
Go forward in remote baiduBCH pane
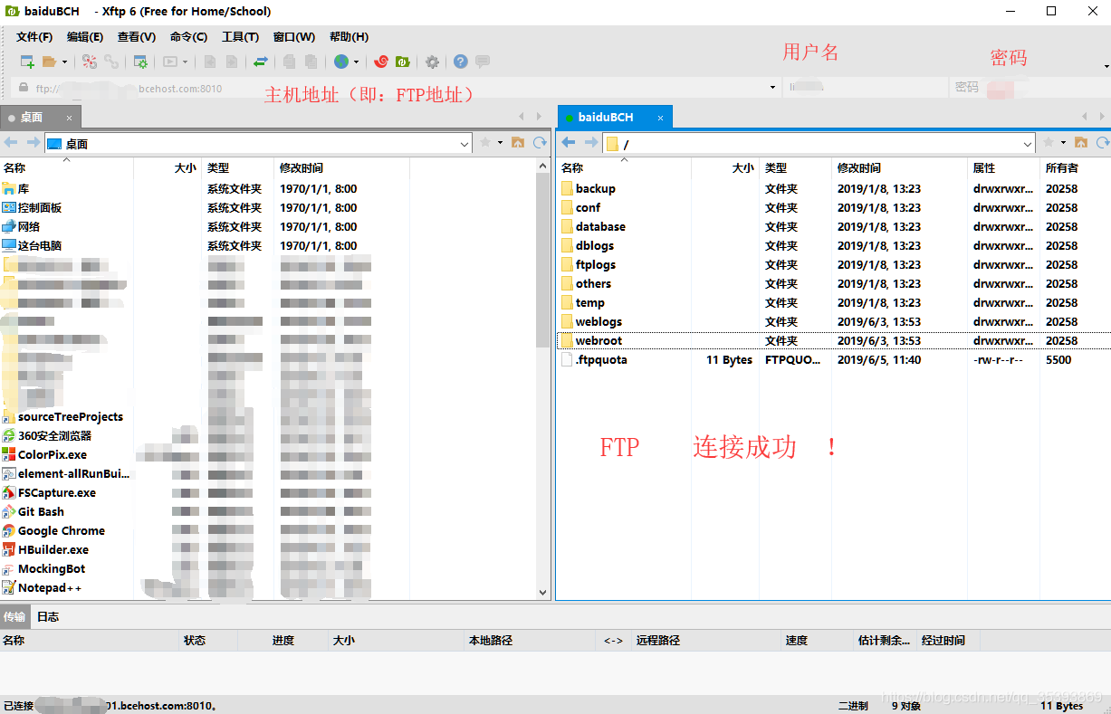tap(590, 143)
